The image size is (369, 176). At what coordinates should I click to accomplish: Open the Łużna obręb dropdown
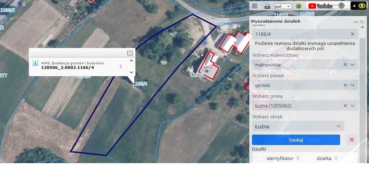pos(298,126)
